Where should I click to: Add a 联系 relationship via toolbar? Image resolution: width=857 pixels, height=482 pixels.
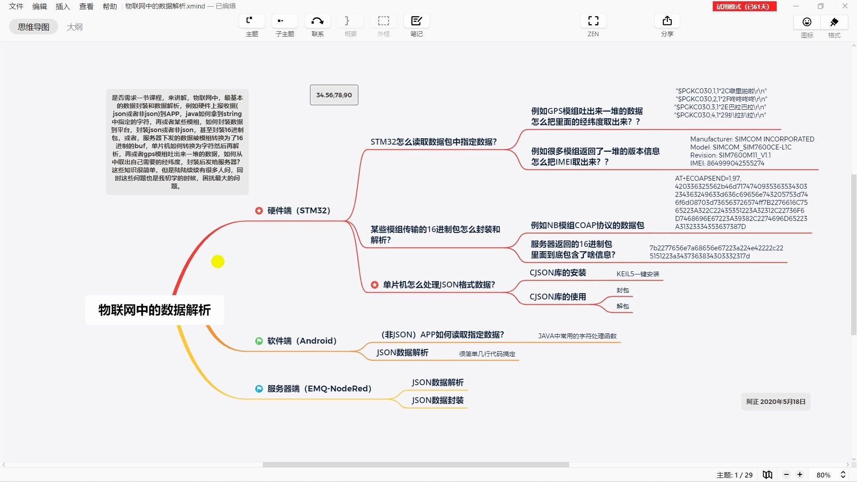[317, 21]
